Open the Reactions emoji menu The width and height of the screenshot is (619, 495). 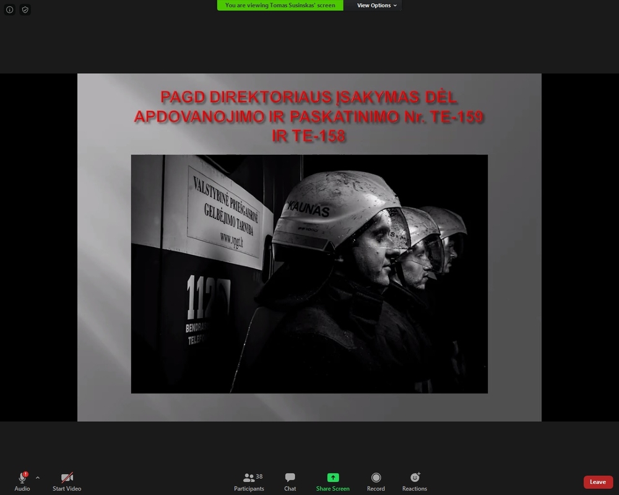click(415, 478)
